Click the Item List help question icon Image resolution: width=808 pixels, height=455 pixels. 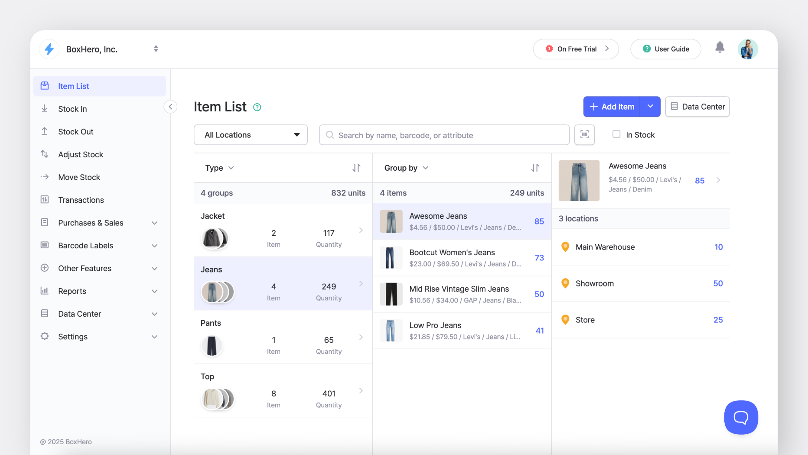pos(257,107)
